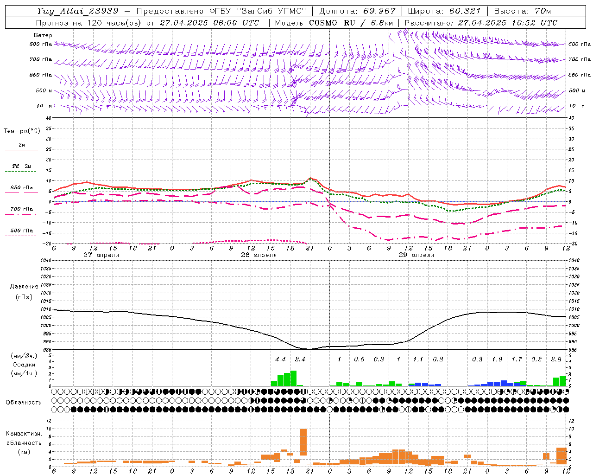Screen dimensions: 593x475
Task: Click the pressure unit label (гПа)
Action: (x=23, y=297)
